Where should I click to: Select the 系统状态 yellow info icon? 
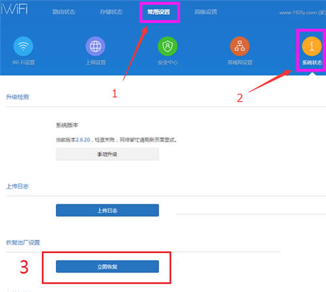(312, 46)
